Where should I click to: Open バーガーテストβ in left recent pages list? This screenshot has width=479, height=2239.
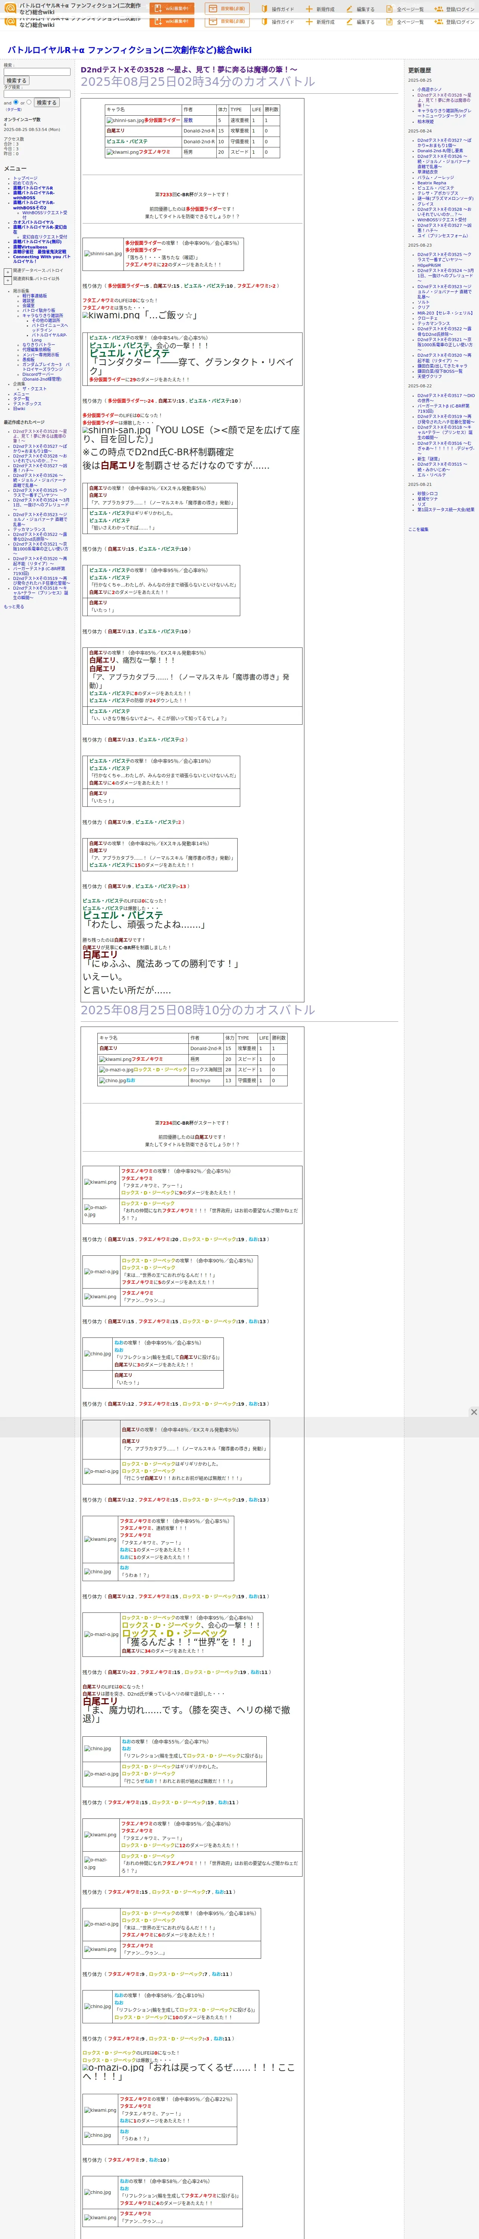click(39, 571)
